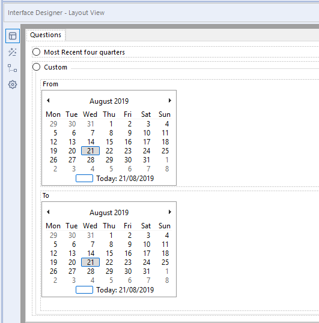This screenshot has width=319, height=323.
Task: Open month selector August 2019 in From calendar
Action: click(109, 101)
